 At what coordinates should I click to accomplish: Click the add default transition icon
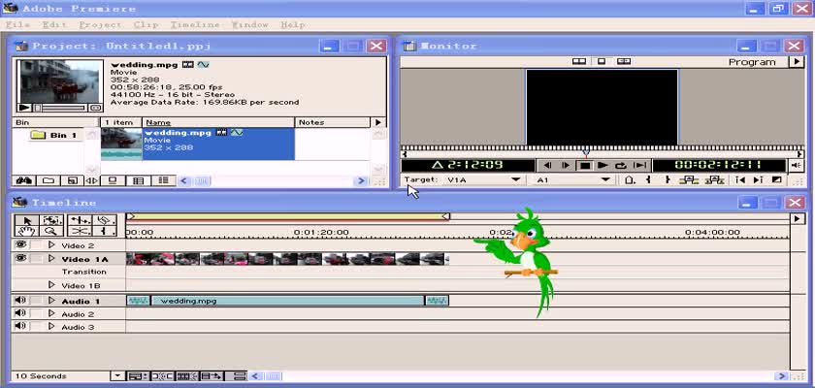777,179
